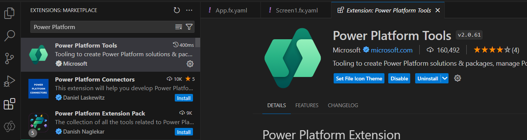Screen dimensions: 527x140
Task: Click the Uninstall button
Action: click(x=428, y=78)
